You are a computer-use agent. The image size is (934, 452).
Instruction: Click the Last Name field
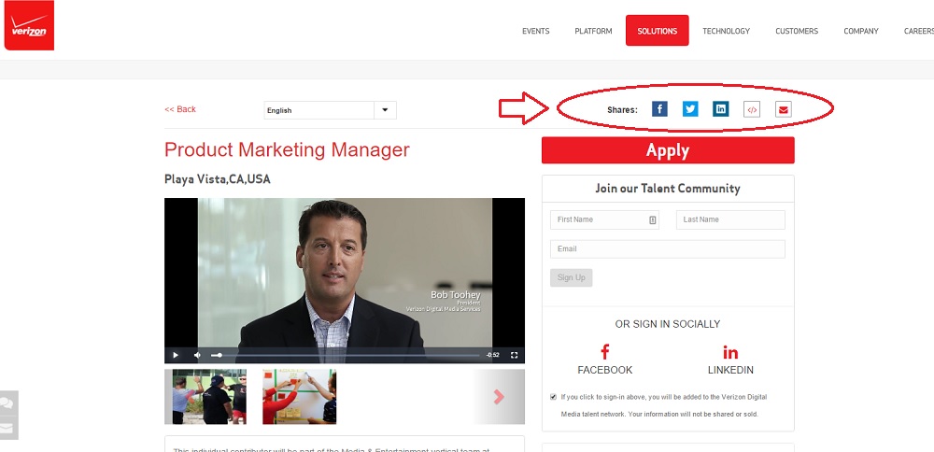point(730,219)
